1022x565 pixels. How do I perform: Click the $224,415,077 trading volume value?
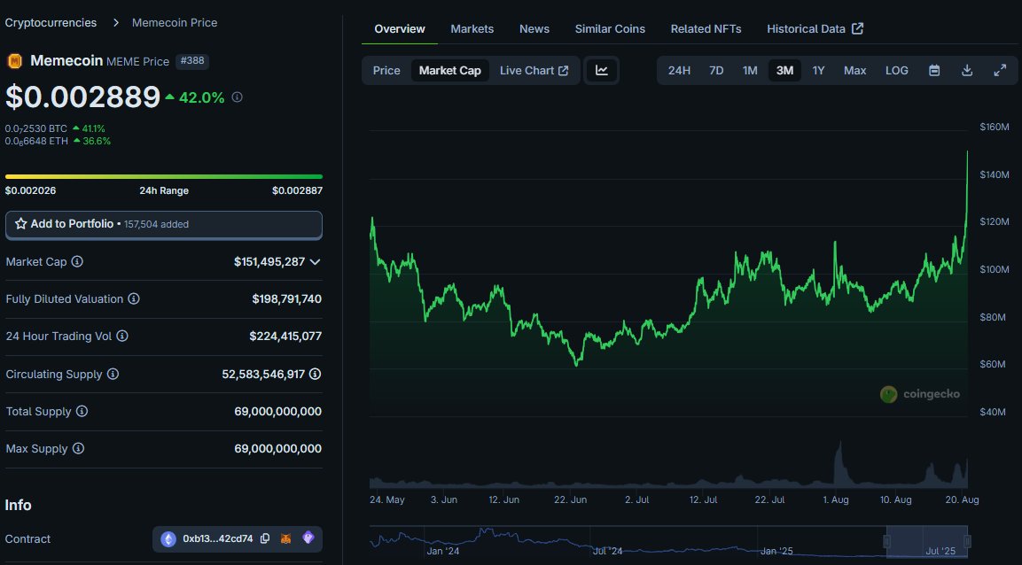tap(285, 336)
